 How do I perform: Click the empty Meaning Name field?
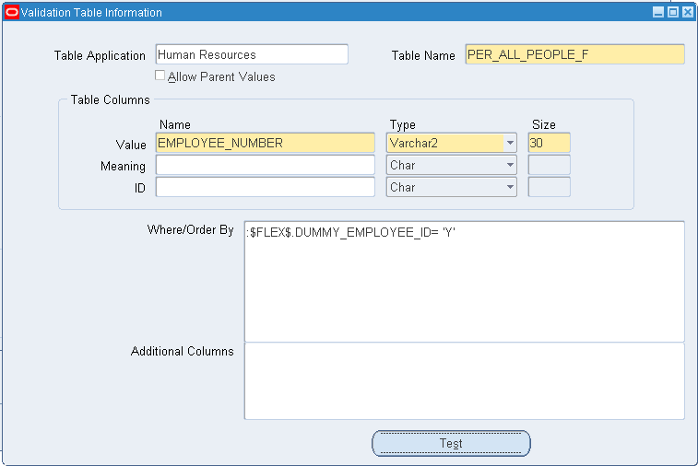266,165
